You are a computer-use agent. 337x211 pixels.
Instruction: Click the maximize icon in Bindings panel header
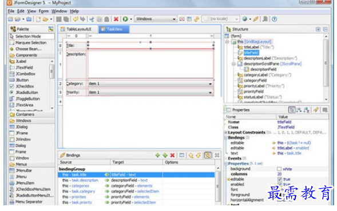(x=217, y=155)
